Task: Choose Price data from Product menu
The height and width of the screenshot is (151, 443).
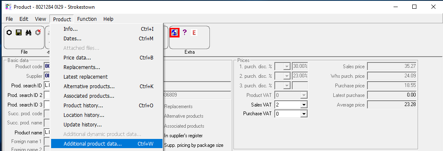Action: [x=107, y=58]
